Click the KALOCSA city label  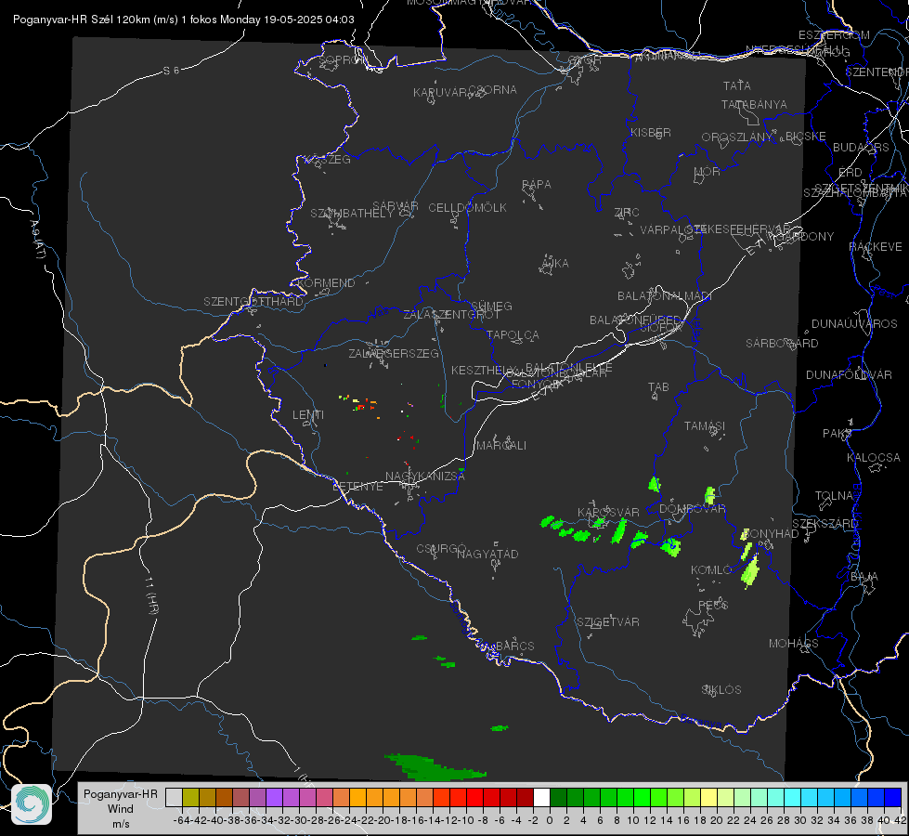pyautogui.click(x=874, y=458)
